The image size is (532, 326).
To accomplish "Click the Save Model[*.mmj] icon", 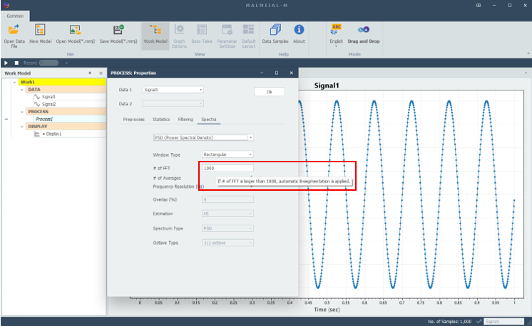I will point(118,31).
